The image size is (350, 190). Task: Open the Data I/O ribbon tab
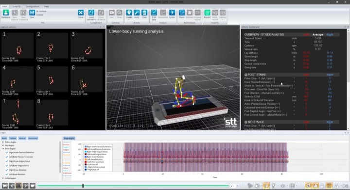pyautogui.click(x=16, y=7)
